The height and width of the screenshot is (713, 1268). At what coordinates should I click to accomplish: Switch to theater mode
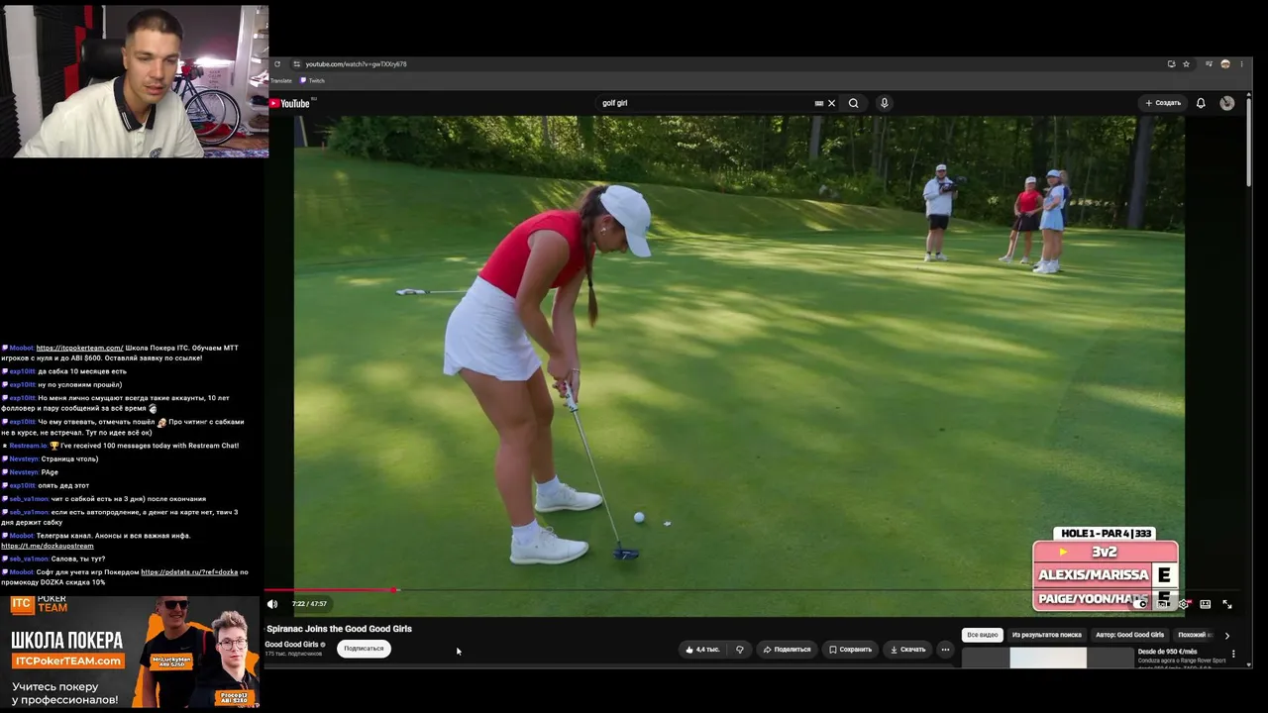click(1206, 604)
